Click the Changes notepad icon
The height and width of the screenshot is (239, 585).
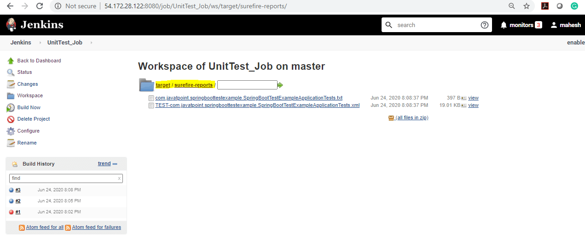11,84
